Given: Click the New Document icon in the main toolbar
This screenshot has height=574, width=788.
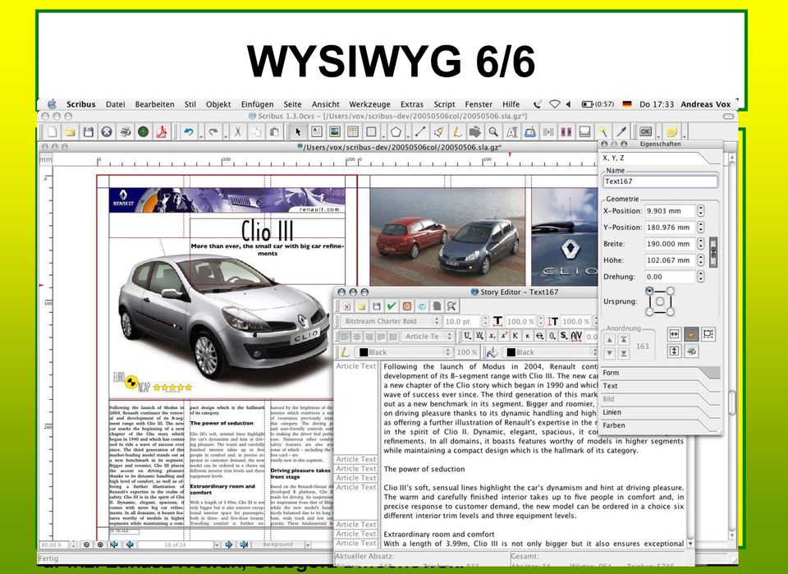Looking at the screenshot, I should pos(52,131).
